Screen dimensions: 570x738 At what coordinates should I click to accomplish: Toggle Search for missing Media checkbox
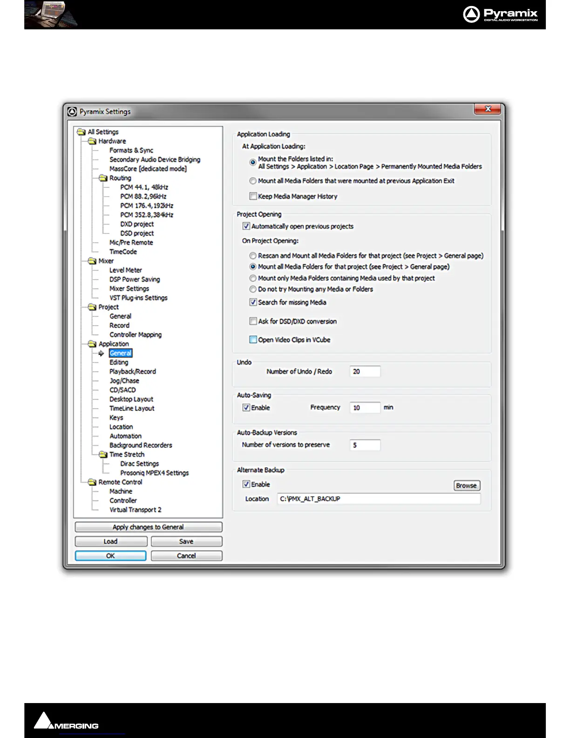[x=253, y=302]
